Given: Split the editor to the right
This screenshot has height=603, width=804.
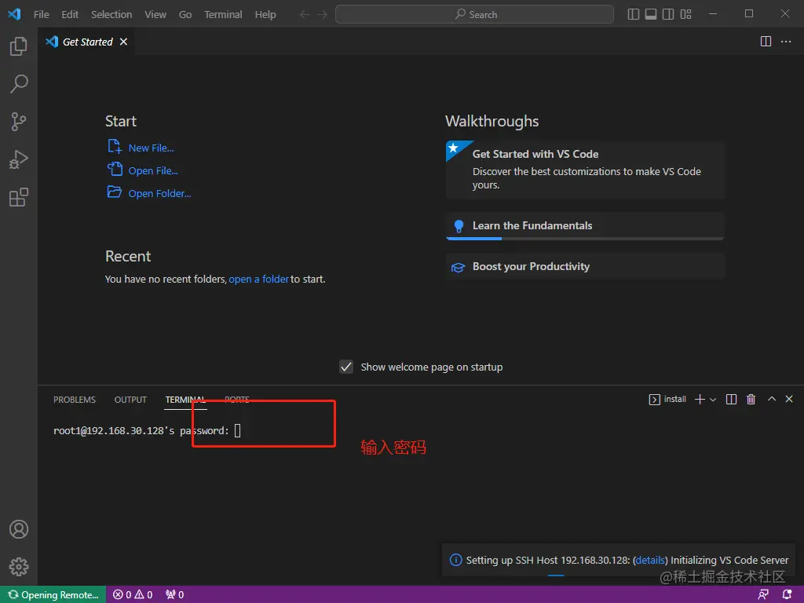Looking at the screenshot, I should coord(766,42).
